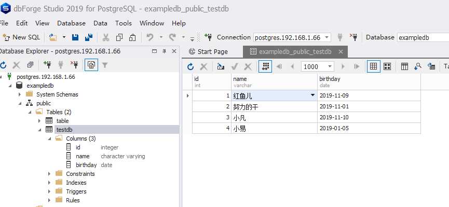Select the birthday column in tree

86,165
